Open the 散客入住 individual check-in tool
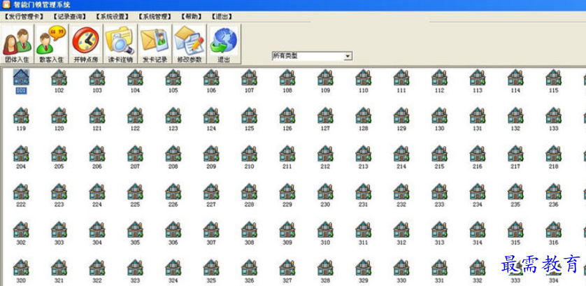This screenshot has width=586, height=286. [52, 45]
